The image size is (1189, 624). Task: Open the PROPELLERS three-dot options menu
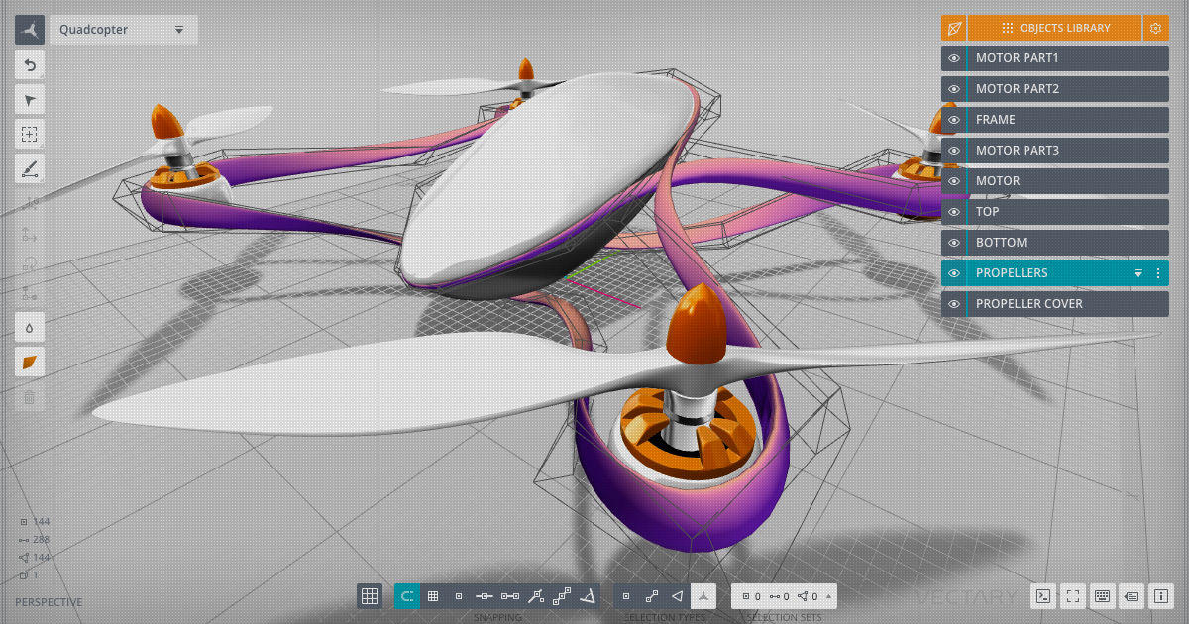click(x=1158, y=273)
